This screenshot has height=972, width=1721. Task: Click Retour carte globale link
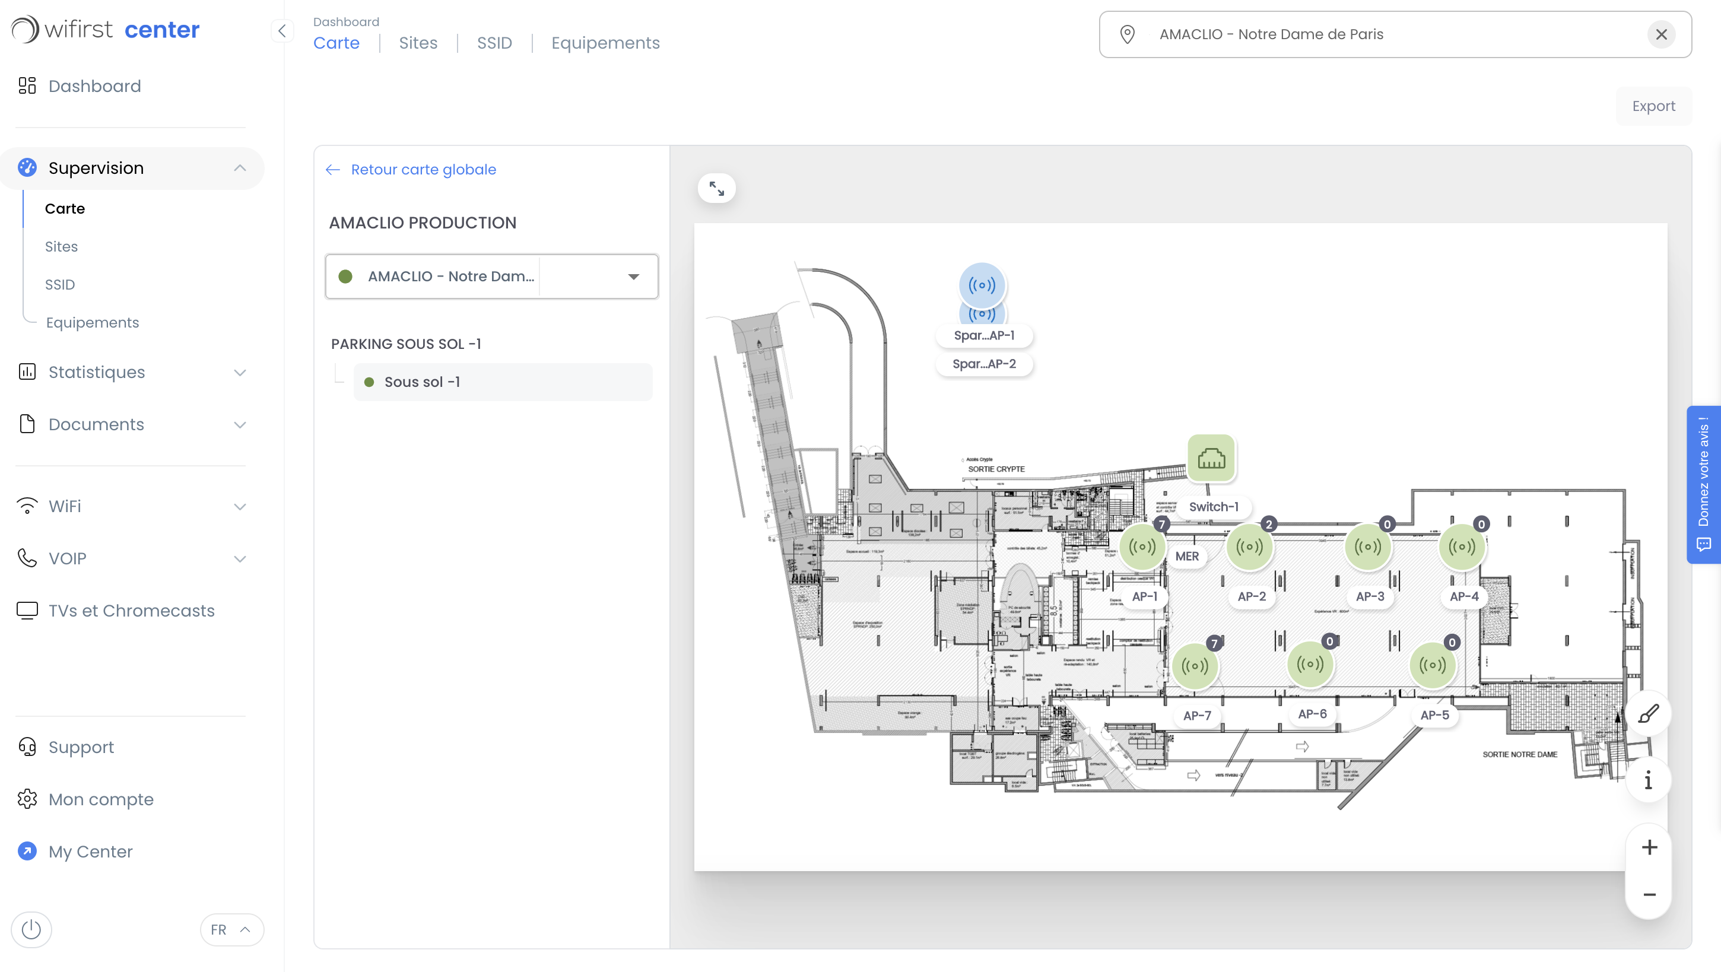coord(423,170)
